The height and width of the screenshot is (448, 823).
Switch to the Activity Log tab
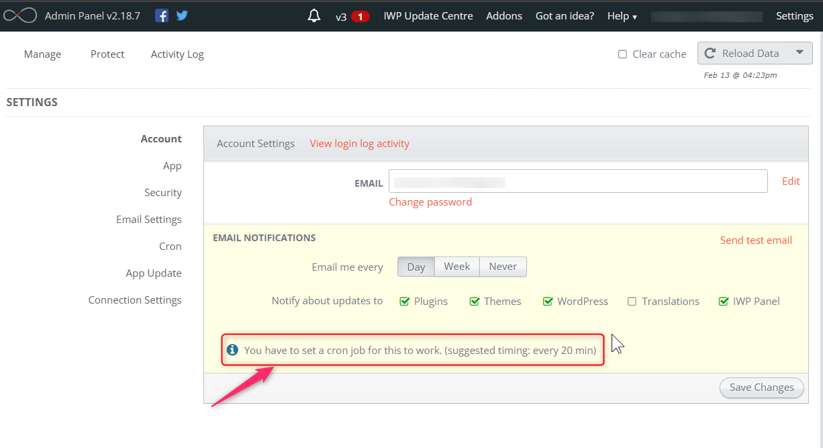[177, 54]
